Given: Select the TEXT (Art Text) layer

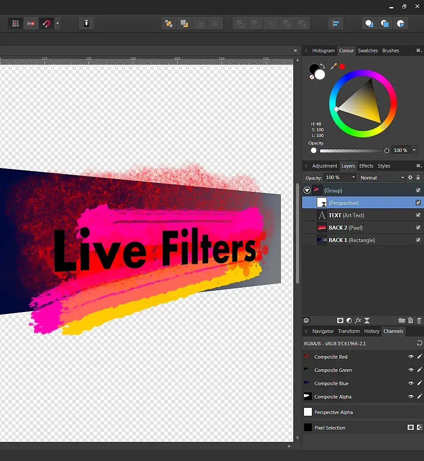Looking at the screenshot, I should click(x=363, y=215).
